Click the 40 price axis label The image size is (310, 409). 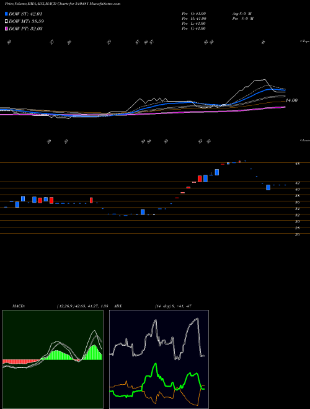click(x=297, y=190)
